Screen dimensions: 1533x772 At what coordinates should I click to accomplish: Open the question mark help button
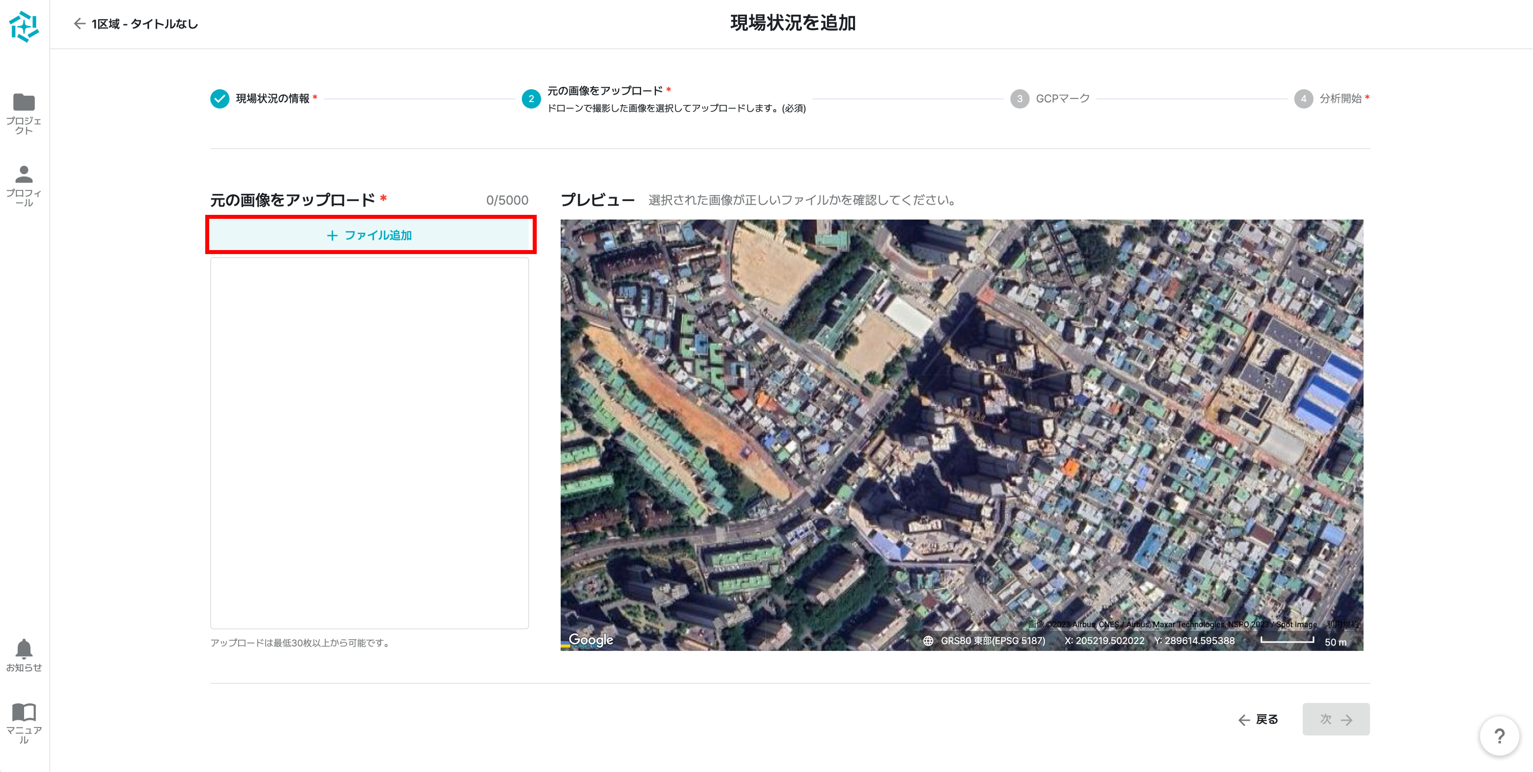[1499, 736]
